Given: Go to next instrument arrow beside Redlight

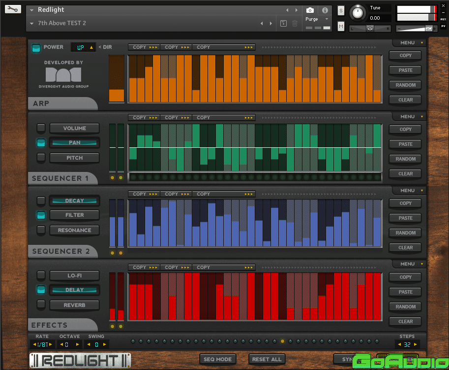Looking at the screenshot, I should coord(296,10).
